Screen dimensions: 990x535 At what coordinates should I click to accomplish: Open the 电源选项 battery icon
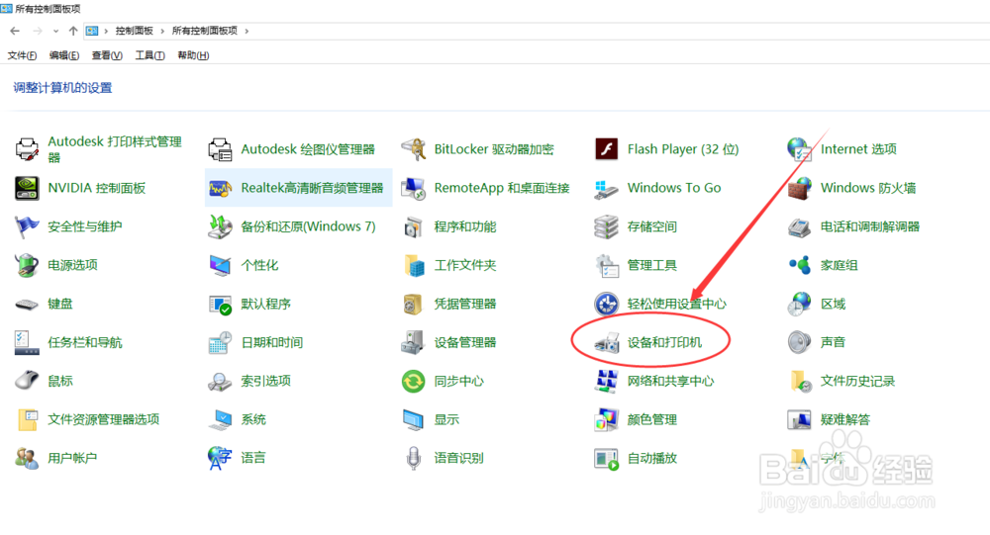pyautogui.click(x=27, y=265)
